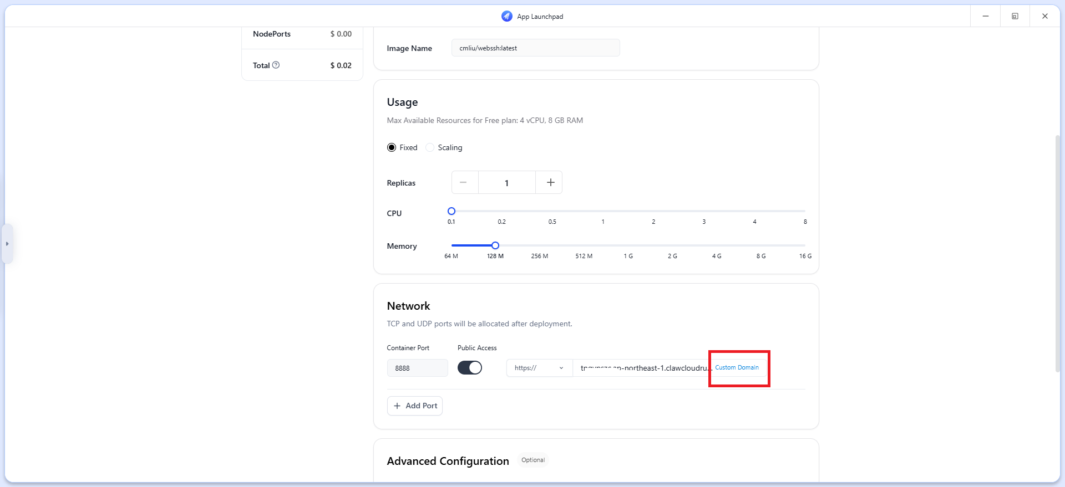Viewport: 1065px width, 487px height.
Task: Set CPU slider to 1 core
Action: (x=603, y=211)
